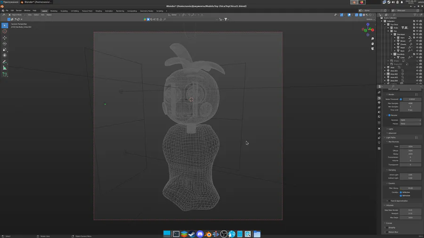
Task: Click the Max Samples input field
Action: pos(410,103)
